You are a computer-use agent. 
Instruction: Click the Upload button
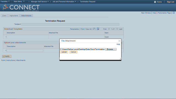coord(64,52)
